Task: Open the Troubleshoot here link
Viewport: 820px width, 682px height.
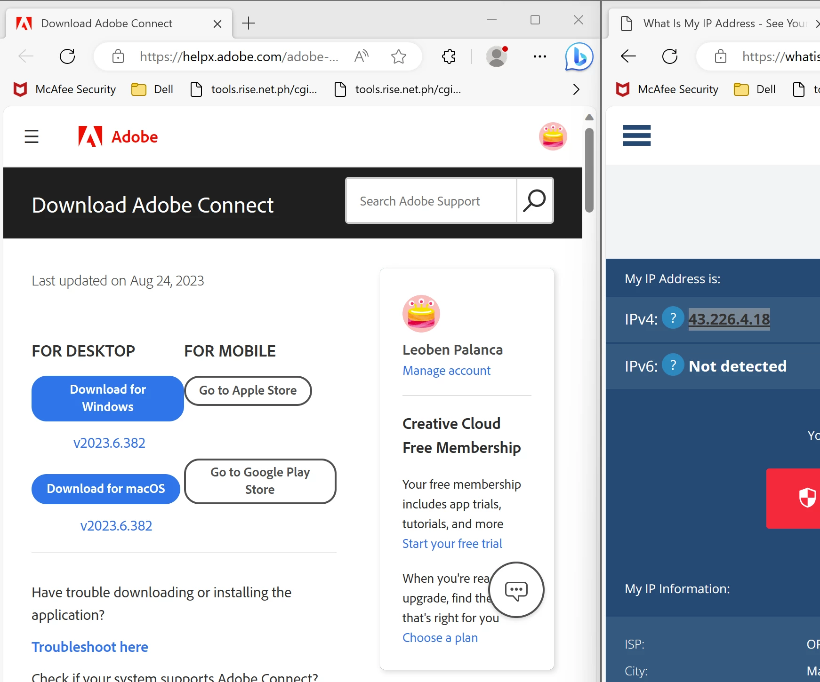Action: click(90, 647)
